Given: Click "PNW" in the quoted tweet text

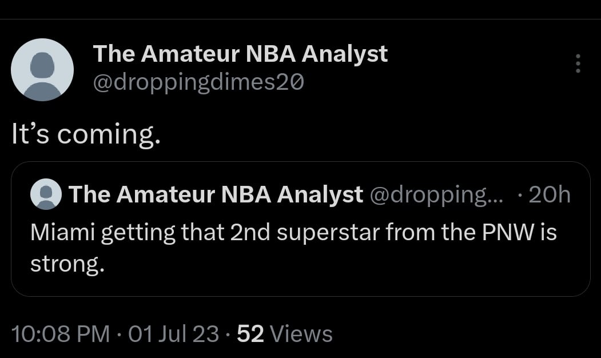Looking at the screenshot, I should [x=506, y=232].
